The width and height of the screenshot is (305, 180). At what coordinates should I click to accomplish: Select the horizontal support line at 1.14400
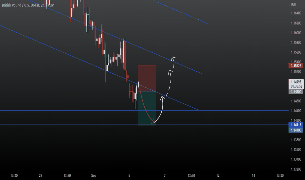pos(144,110)
